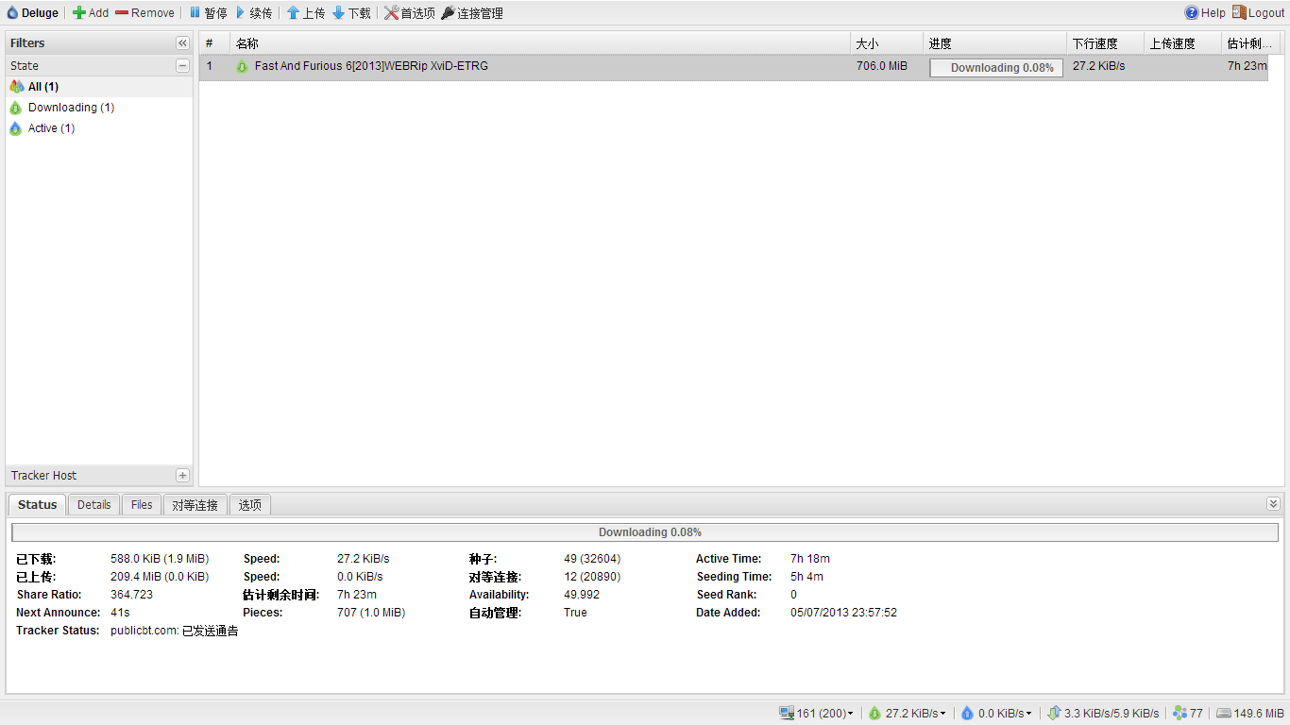Switch to the 对等连接 peers tab

pos(195,505)
